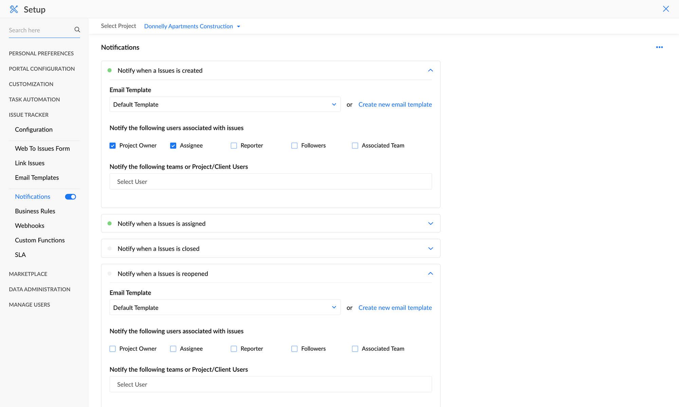Screen dimensions: 679x407
Task: Click grey status dot for Issues reopened
Action: coord(110,274)
